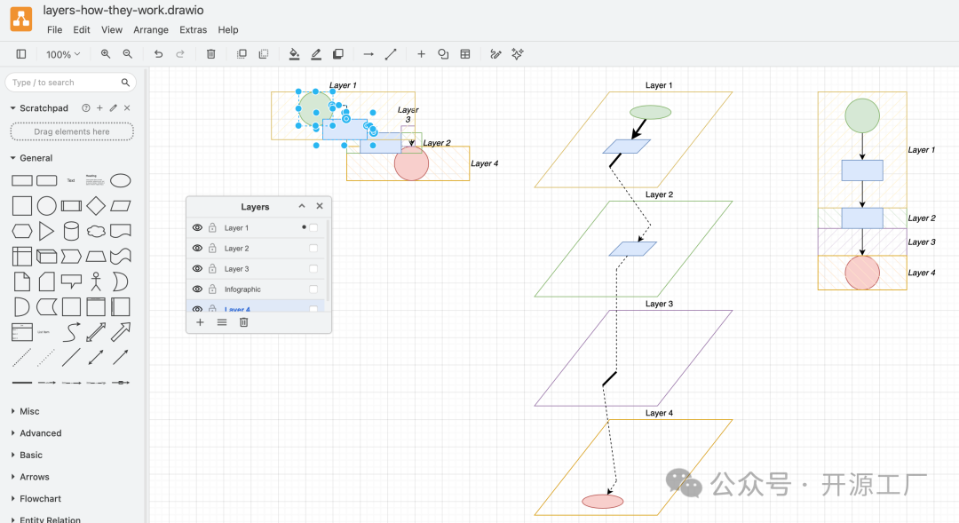
Task: Click the Fill color swatch tool
Action: tap(294, 53)
